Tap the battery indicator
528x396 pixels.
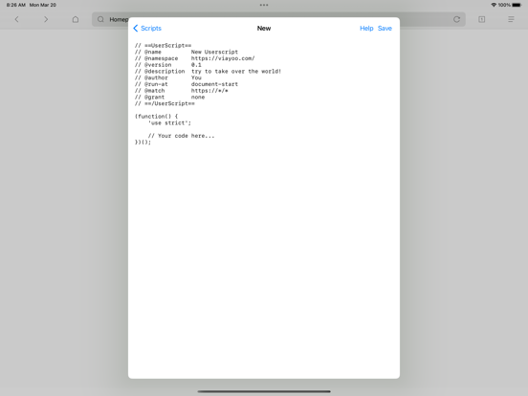click(517, 5)
